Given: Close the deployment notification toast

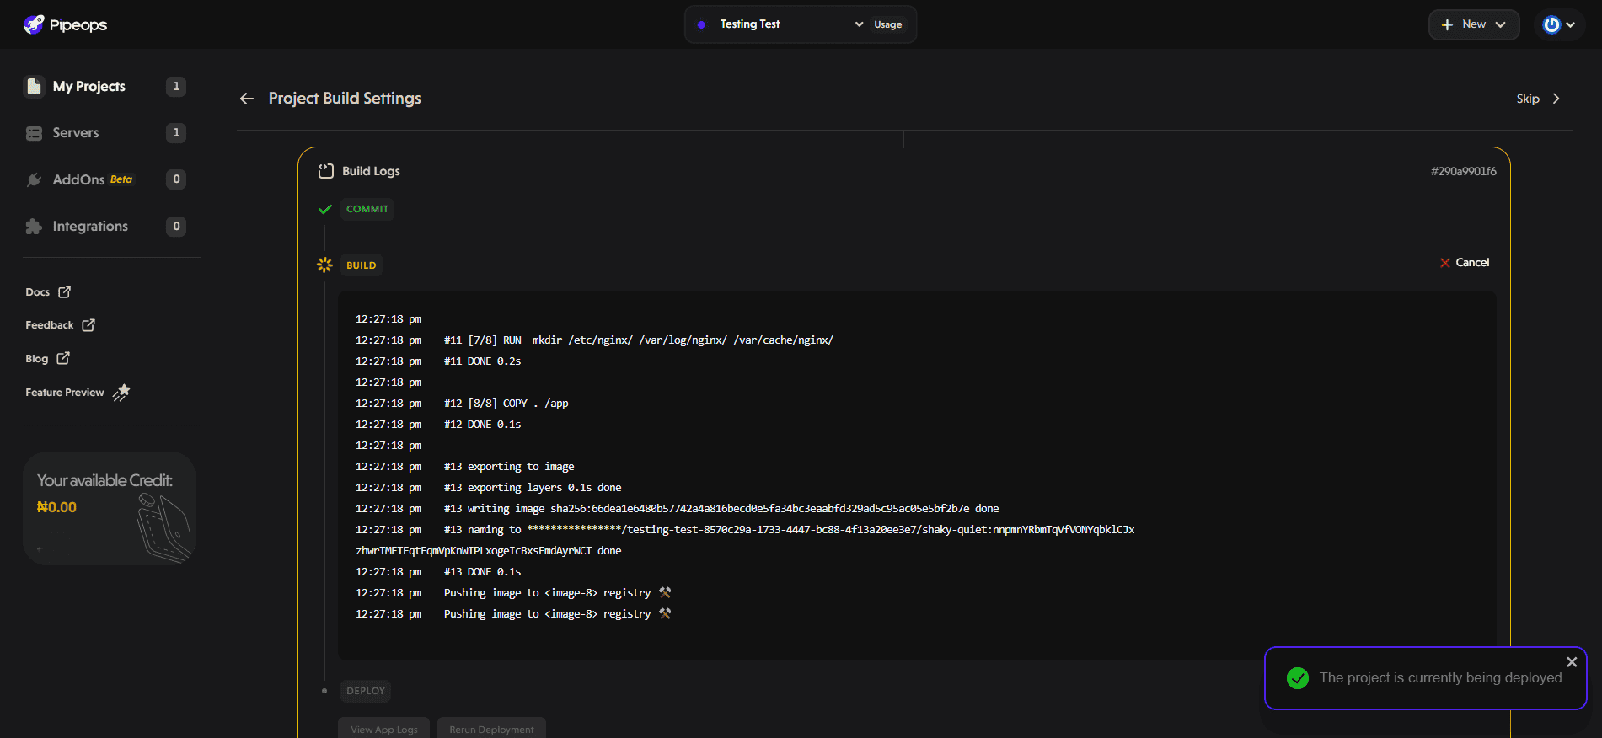Looking at the screenshot, I should pos(1572,662).
